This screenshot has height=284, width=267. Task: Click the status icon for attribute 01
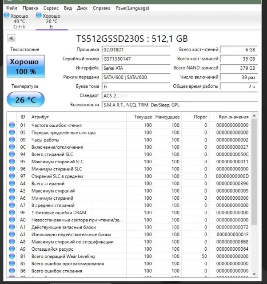click(x=12, y=125)
